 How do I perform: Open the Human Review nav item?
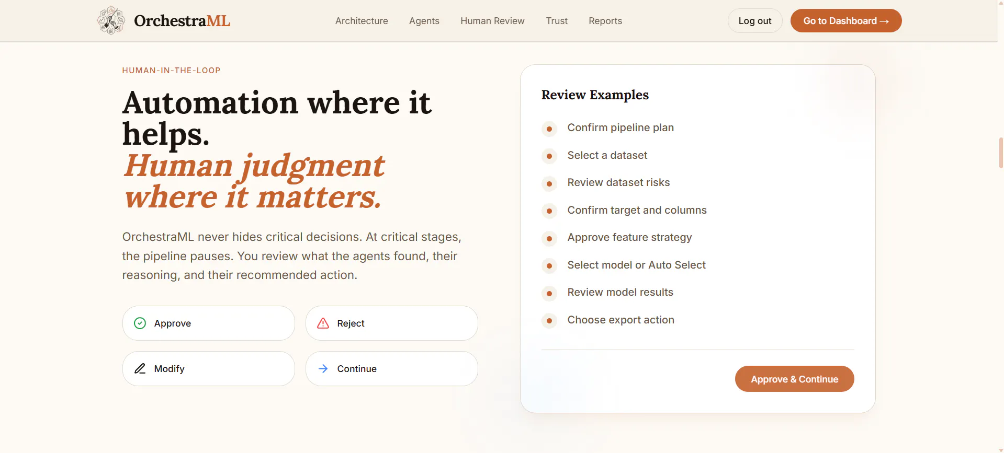pyautogui.click(x=492, y=21)
